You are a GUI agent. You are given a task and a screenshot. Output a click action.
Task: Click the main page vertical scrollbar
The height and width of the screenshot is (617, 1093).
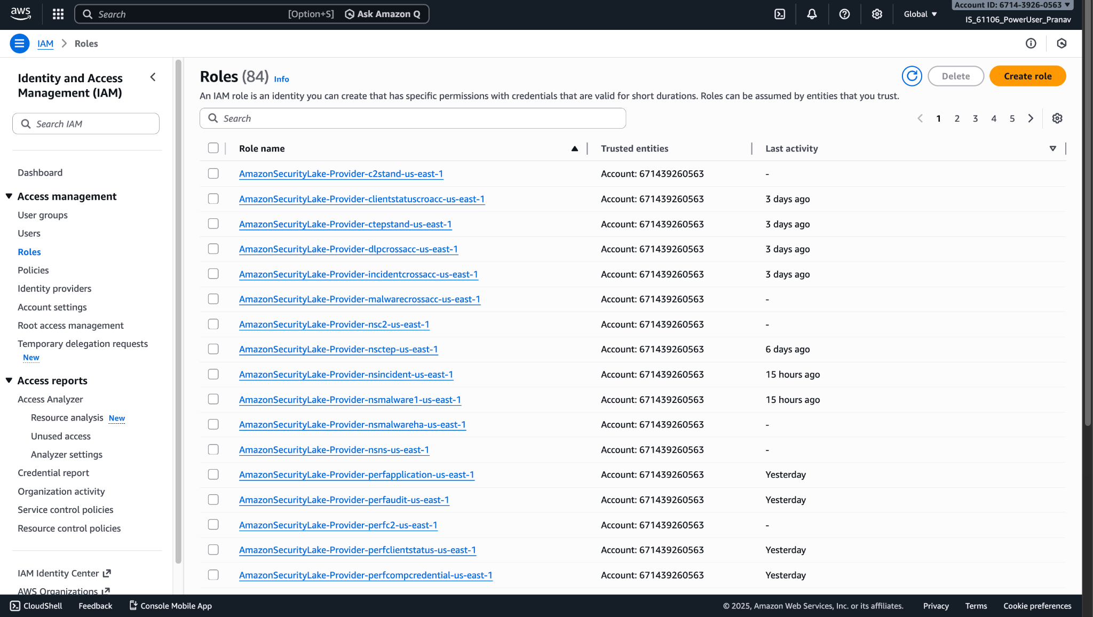pos(1088,213)
